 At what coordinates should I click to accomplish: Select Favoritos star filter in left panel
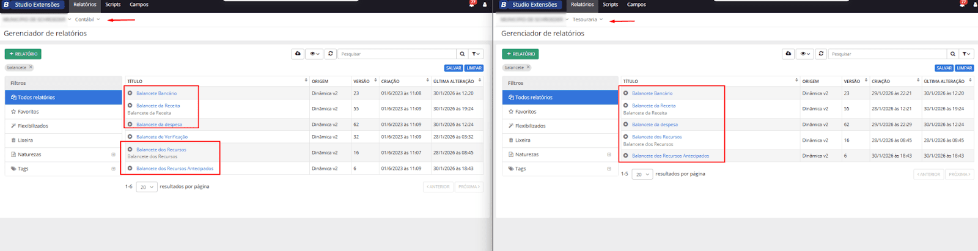pos(28,112)
